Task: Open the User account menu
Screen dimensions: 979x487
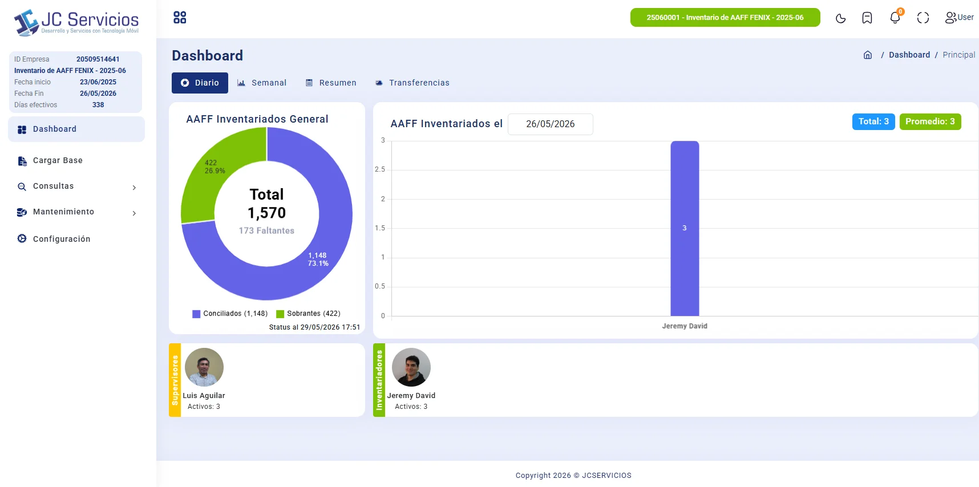Action: [x=960, y=18]
